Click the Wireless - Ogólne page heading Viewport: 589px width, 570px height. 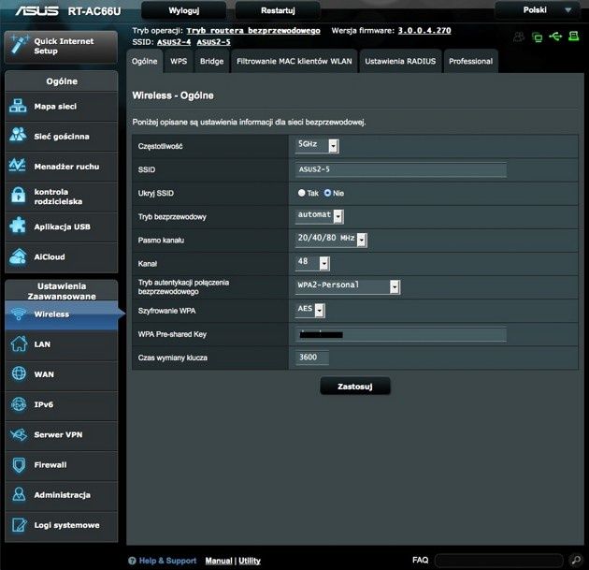coord(173,95)
